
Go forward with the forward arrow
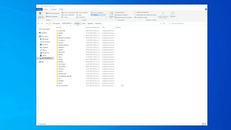(x=42, y=23)
